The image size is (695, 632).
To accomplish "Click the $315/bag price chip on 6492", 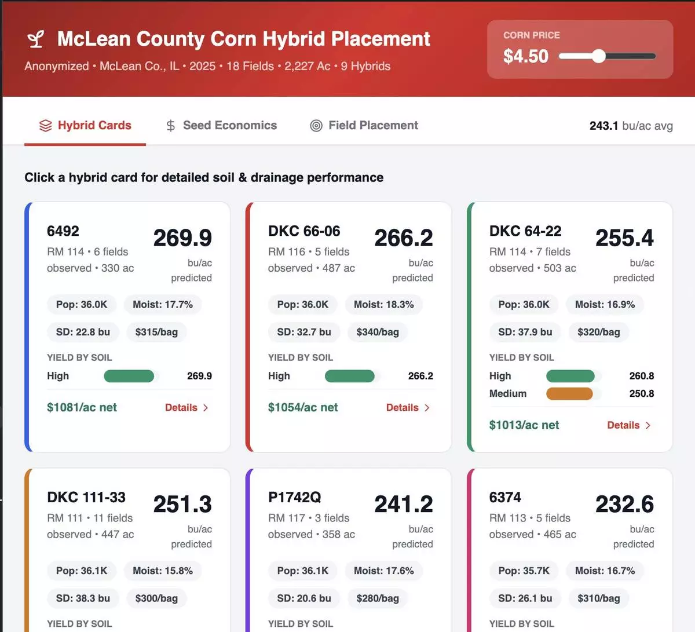I will click(156, 332).
